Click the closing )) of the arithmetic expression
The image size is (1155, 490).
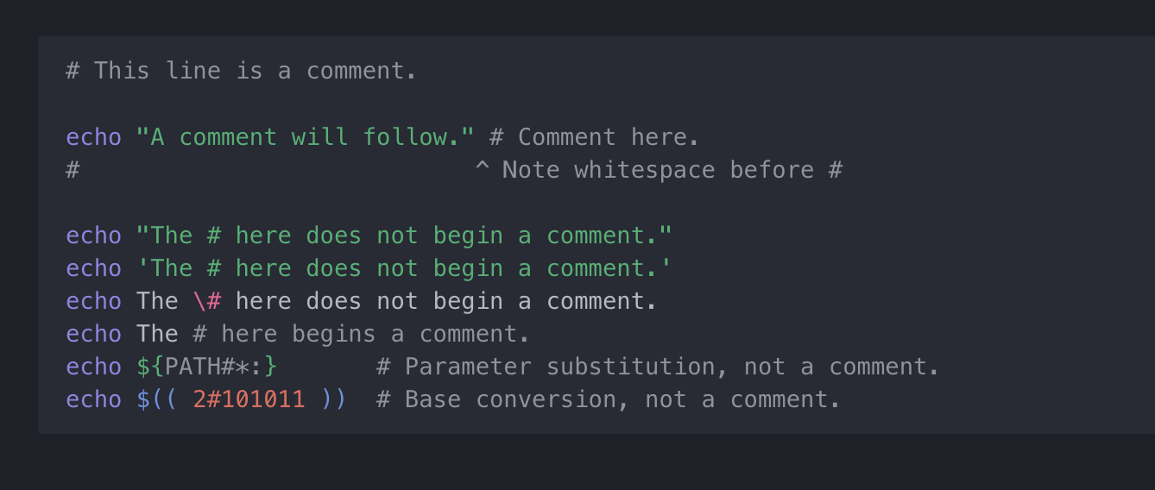(x=333, y=399)
